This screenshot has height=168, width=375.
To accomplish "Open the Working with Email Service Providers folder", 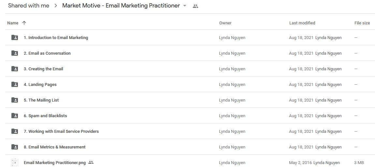I will pos(61,131).
